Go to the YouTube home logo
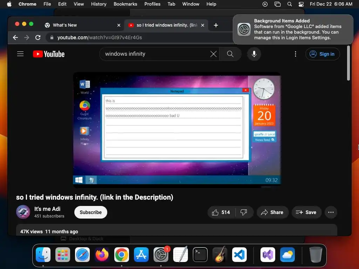This screenshot has width=359, height=269. 49,54
